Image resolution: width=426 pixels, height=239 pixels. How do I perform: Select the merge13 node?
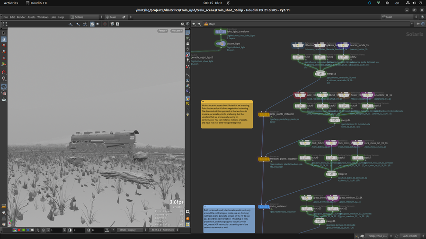coord(320,74)
